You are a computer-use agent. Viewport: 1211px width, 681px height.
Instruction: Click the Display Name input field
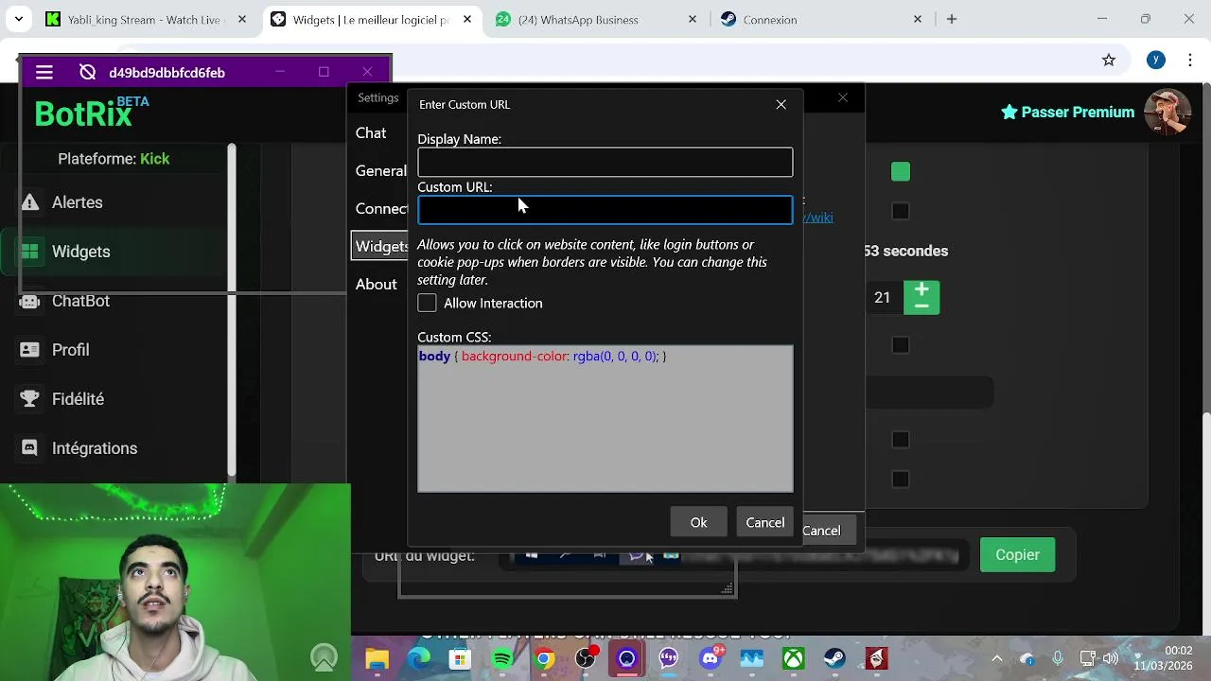(x=605, y=163)
